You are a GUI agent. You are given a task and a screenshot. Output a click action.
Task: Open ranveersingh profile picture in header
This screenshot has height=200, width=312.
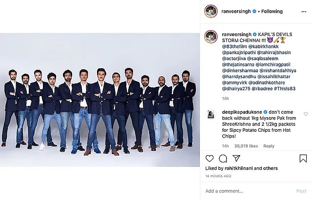click(211, 11)
